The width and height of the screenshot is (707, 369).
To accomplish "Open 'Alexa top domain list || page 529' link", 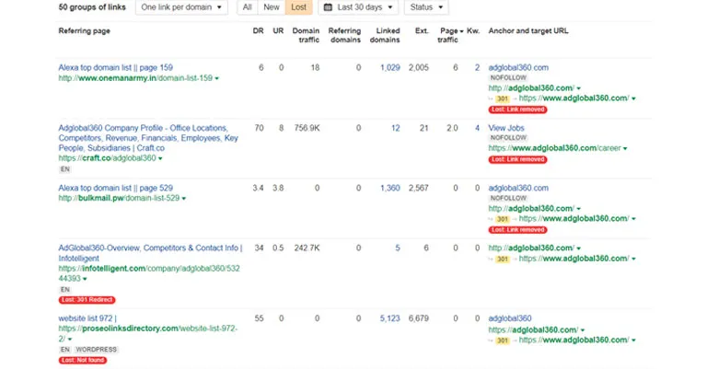I will coord(115,188).
